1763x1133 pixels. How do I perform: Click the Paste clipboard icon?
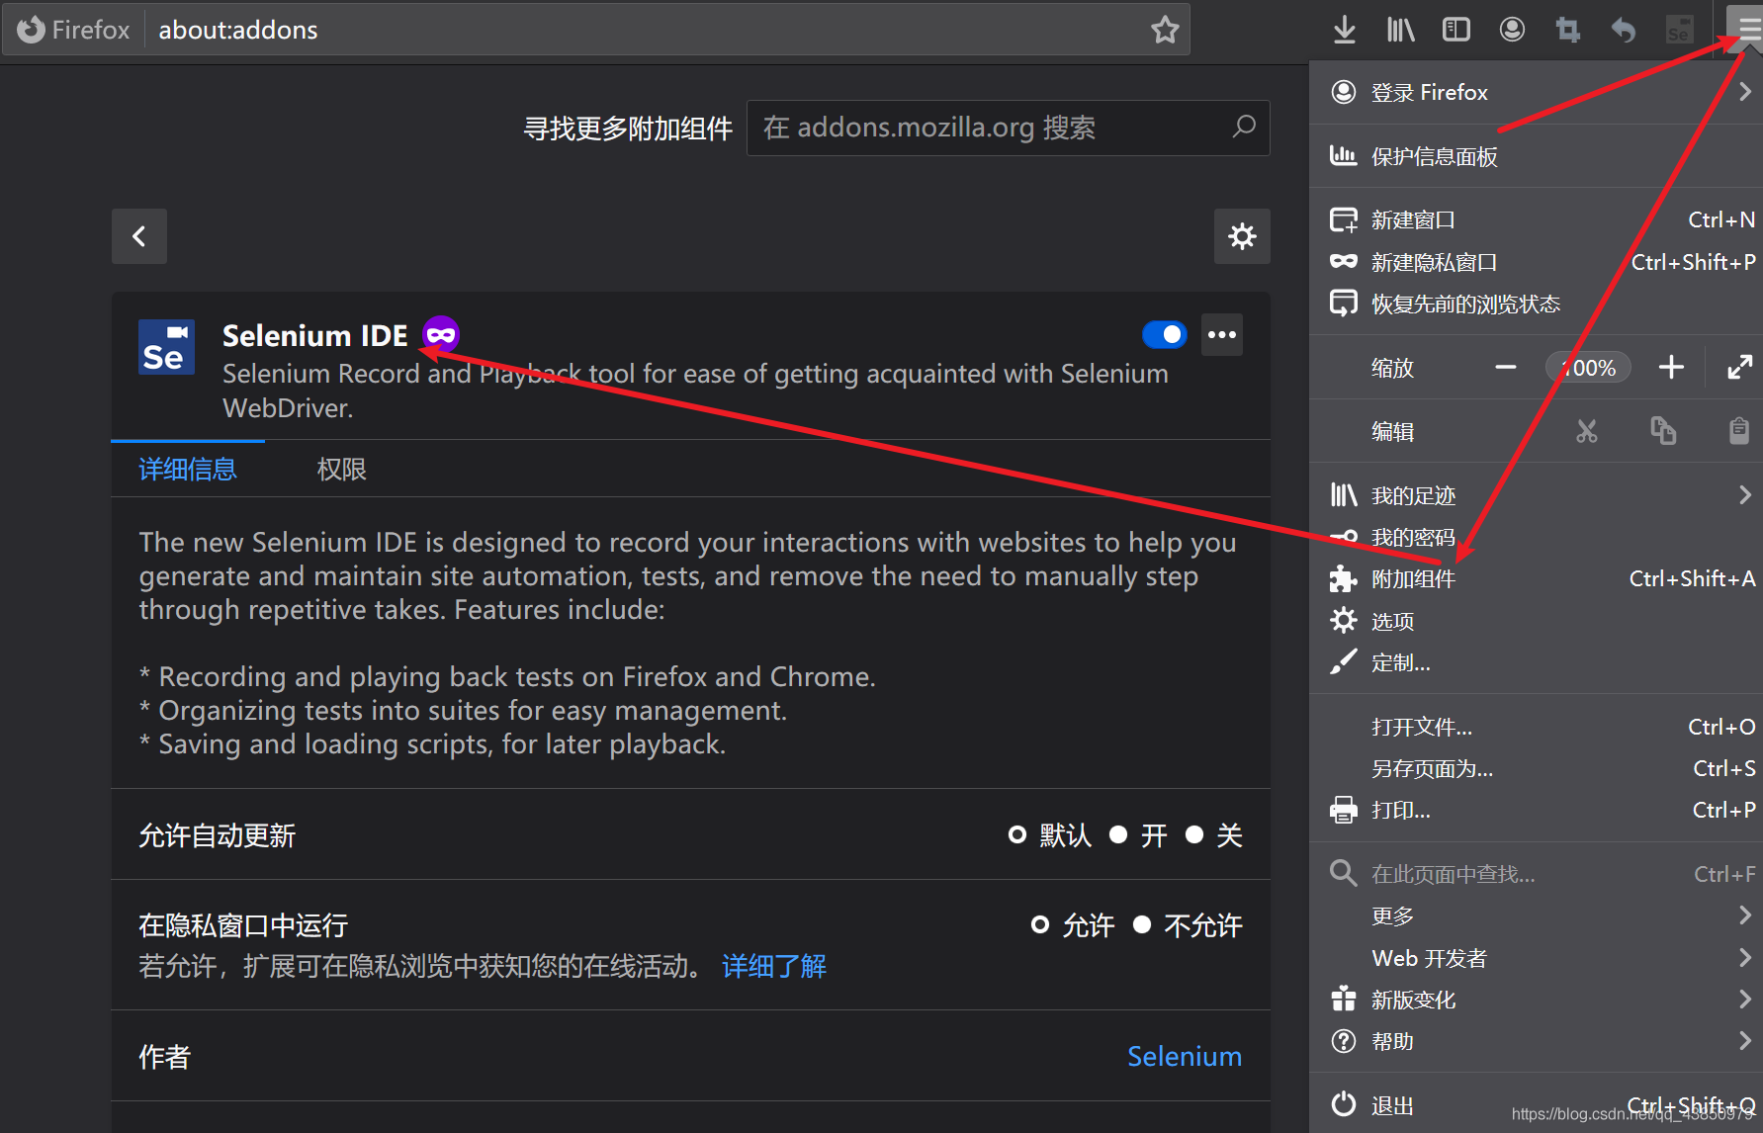point(1738,431)
